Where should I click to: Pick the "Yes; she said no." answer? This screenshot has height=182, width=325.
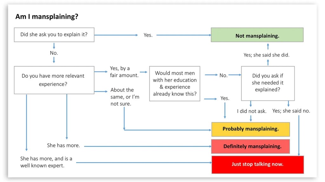coord(291,111)
